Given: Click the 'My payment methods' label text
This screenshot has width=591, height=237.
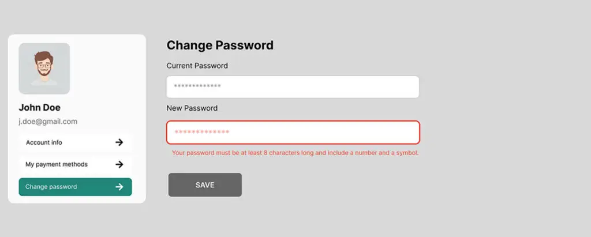Looking at the screenshot, I should (x=57, y=164).
